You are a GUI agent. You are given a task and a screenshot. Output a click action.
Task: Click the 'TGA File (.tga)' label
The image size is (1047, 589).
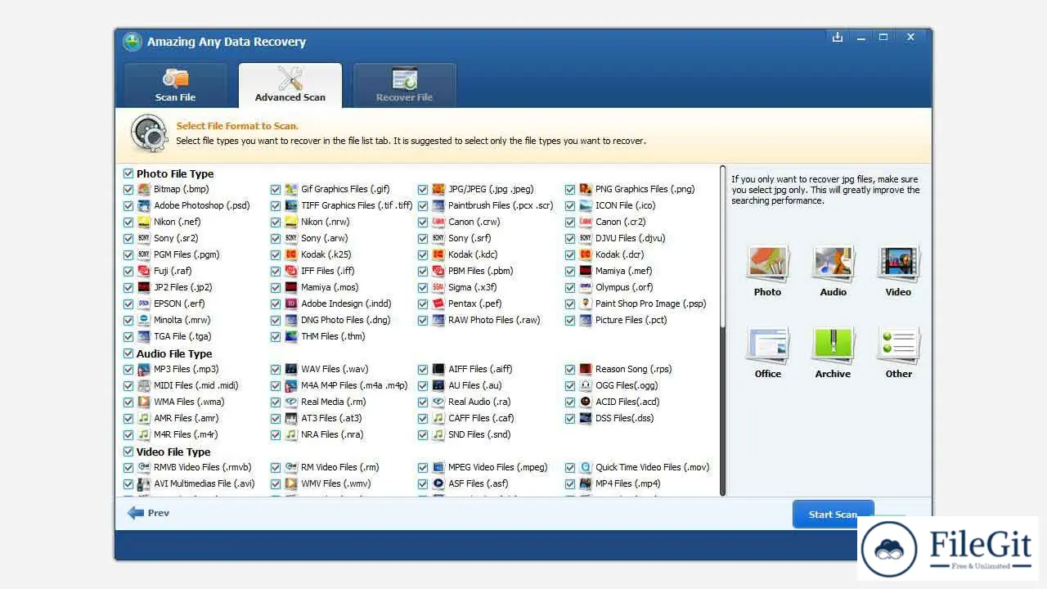point(182,336)
